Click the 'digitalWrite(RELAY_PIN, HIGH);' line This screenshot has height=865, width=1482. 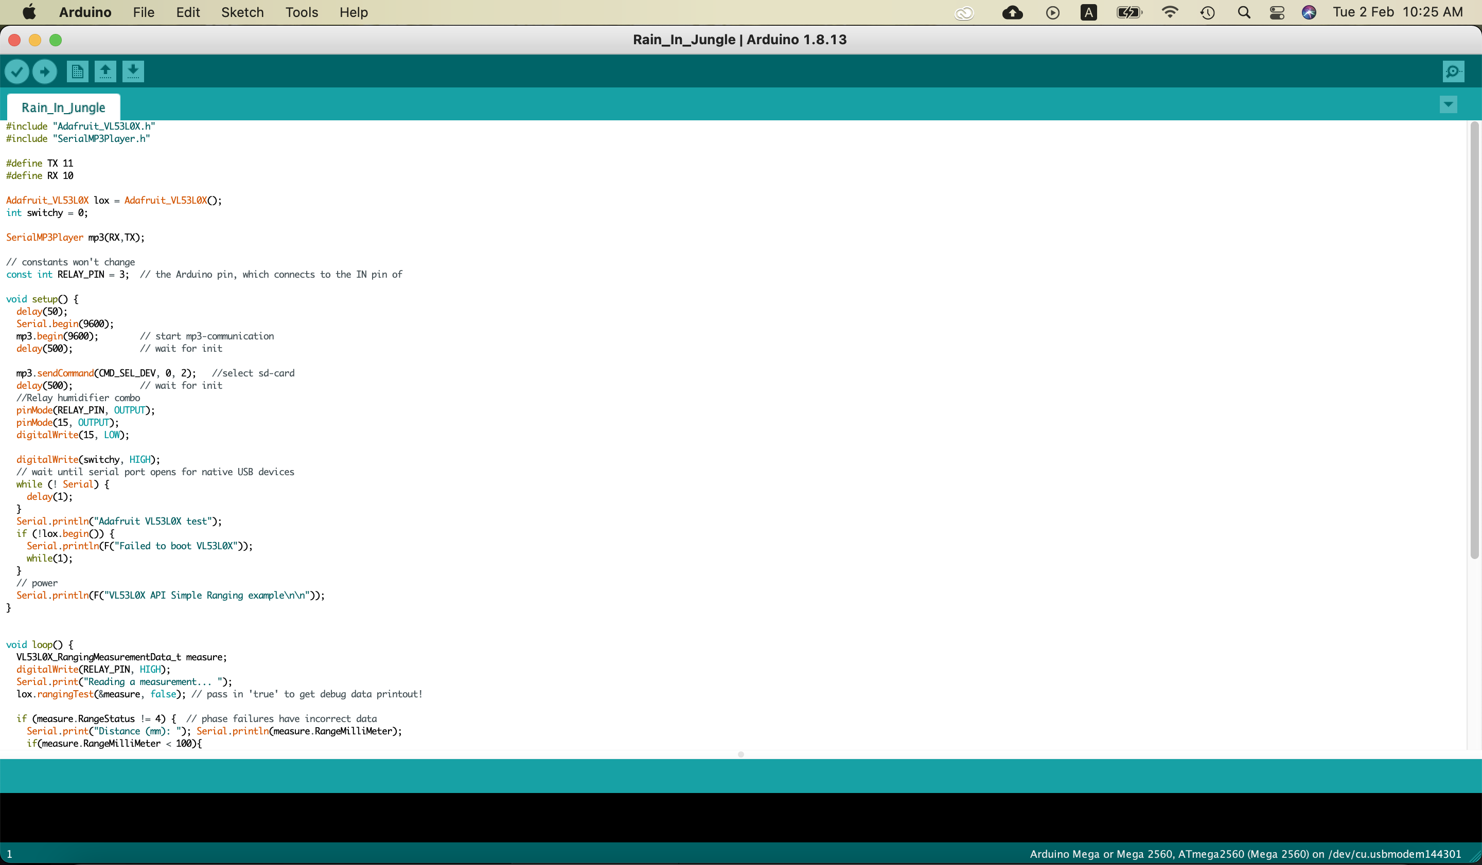[94, 669]
